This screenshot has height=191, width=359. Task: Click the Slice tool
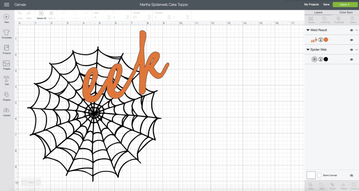click(311, 186)
